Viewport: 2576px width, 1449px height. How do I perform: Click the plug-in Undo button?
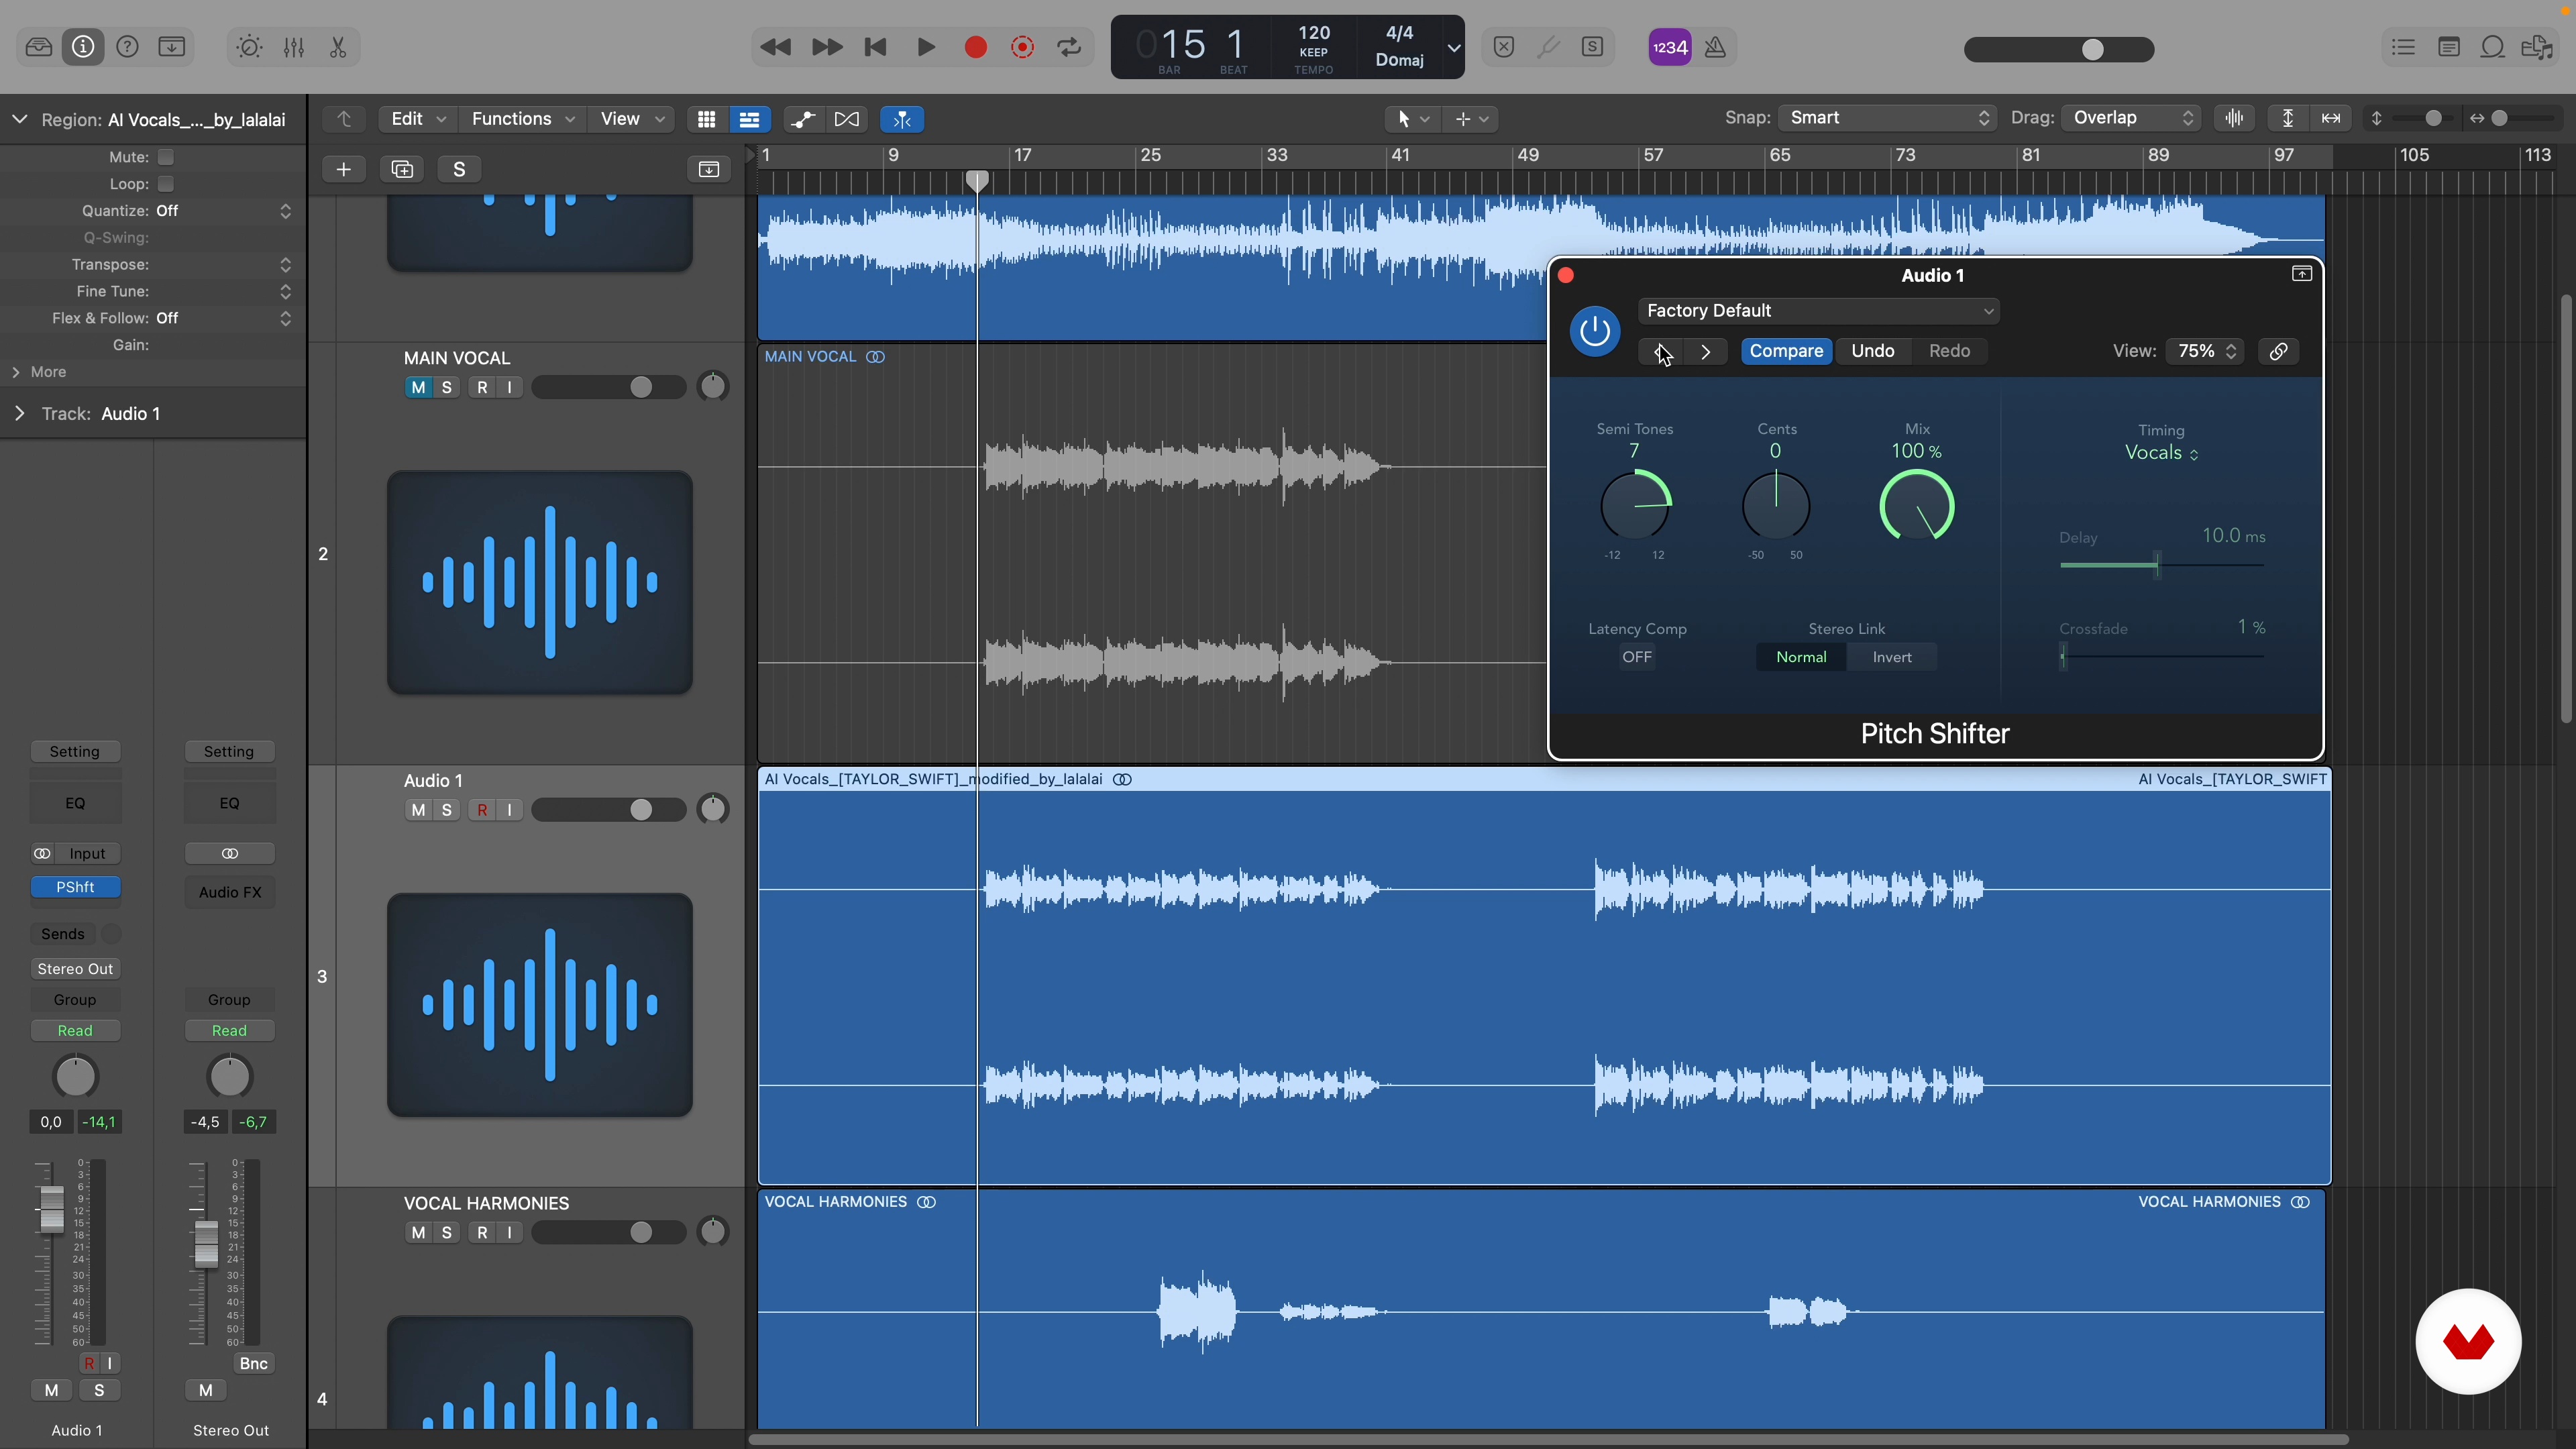(1872, 351)
